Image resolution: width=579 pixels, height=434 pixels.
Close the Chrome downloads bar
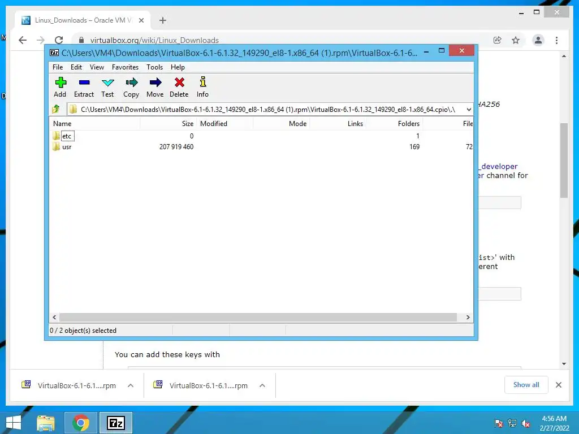pos(559,385)
